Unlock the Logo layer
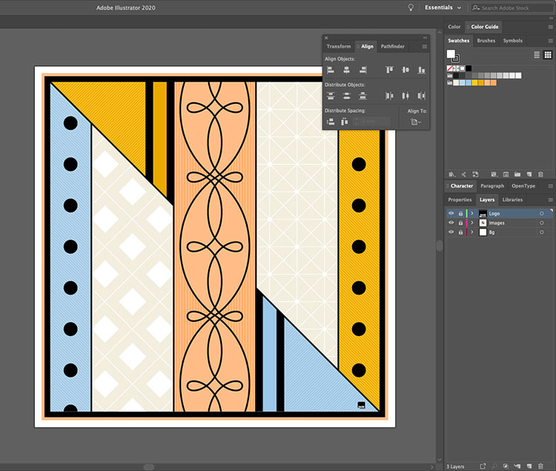556x471 pixels. [x=460, y=213]
